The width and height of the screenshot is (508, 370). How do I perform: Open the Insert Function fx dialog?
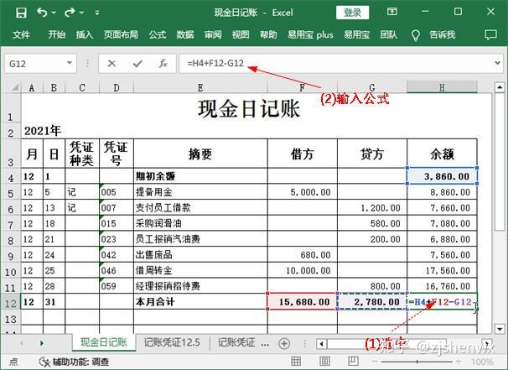(x=163, y=63)
